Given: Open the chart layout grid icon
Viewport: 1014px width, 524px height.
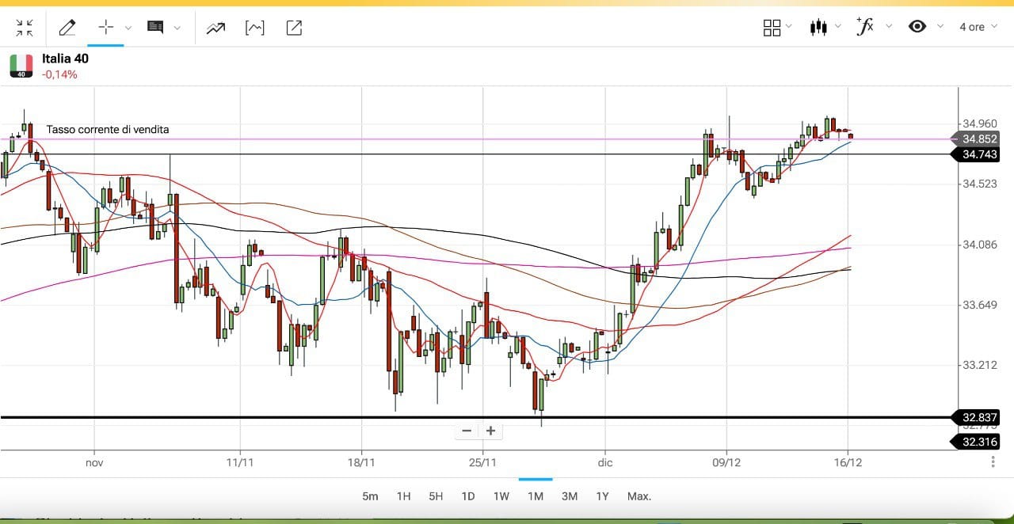Looking at the screenshot, I should [772, 28].
